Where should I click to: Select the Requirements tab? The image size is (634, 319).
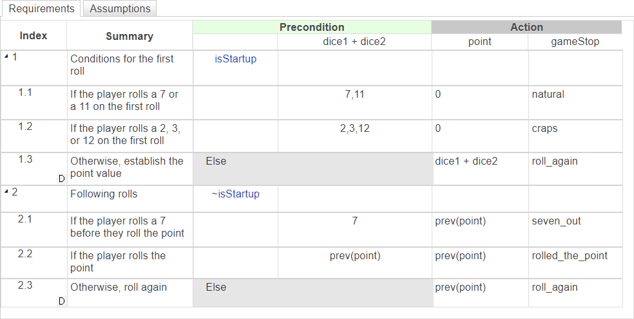point(41,8)
